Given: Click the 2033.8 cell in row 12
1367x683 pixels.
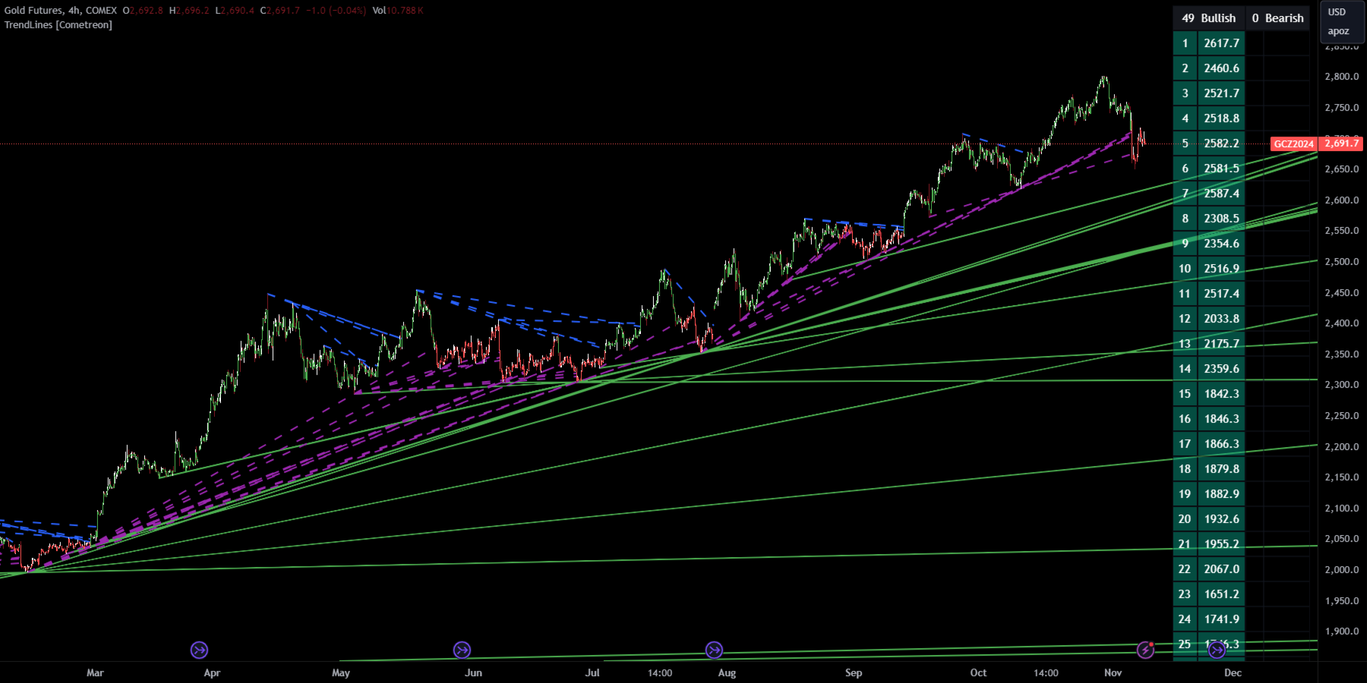Looking at the screenshot, I should pos(1221,319).
